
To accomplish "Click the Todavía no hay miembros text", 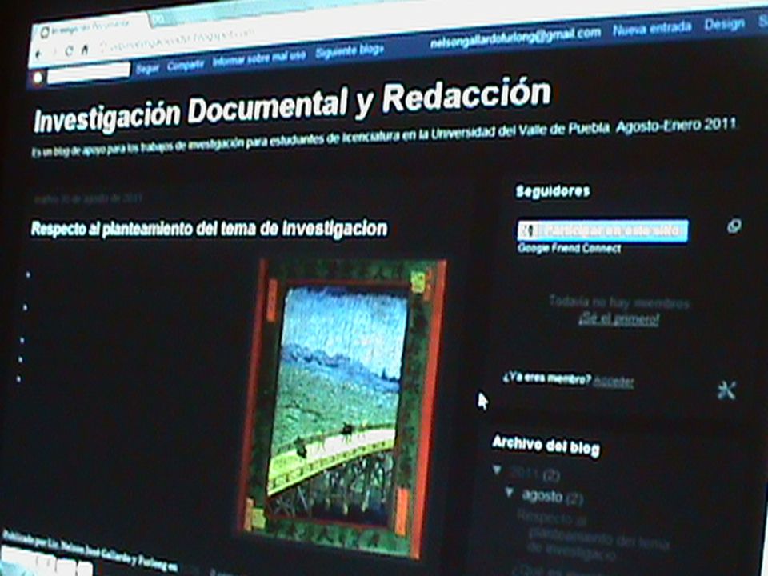I will 618,302.
